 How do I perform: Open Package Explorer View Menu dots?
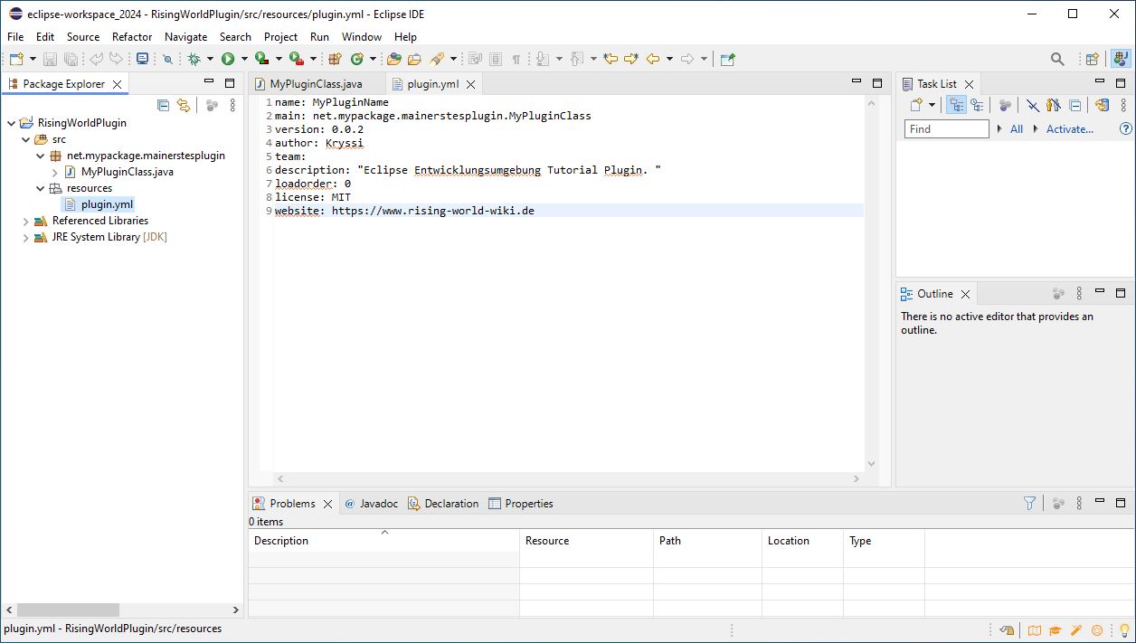(x=232, y=105)
